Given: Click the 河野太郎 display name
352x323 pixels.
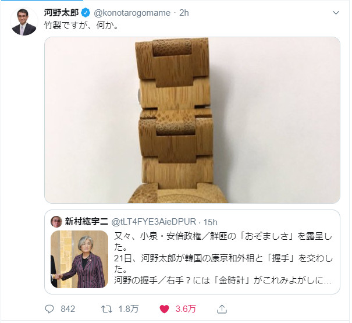Looking at the screenshot, I should click(62, 13).
